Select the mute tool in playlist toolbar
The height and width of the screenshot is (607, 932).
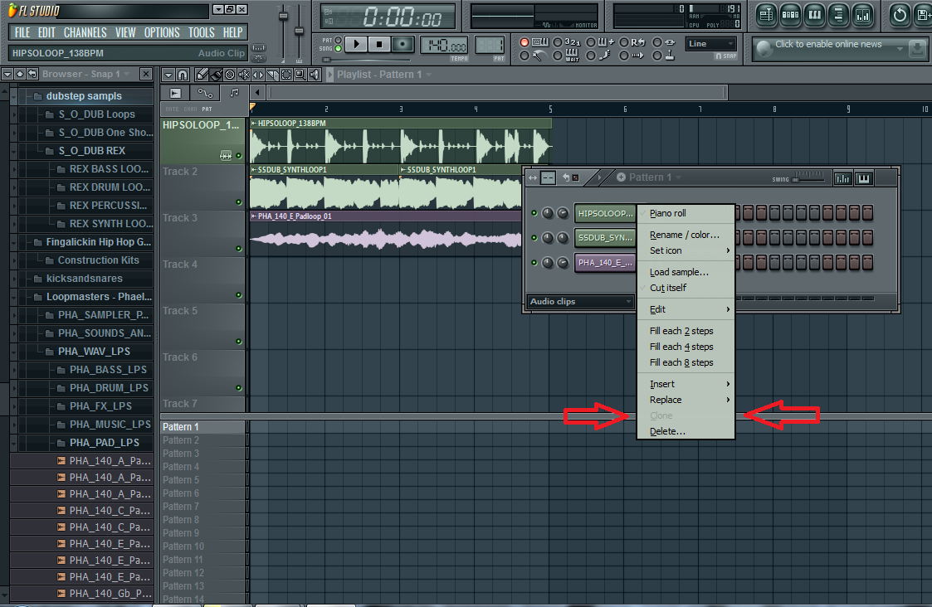pos(244,75)
